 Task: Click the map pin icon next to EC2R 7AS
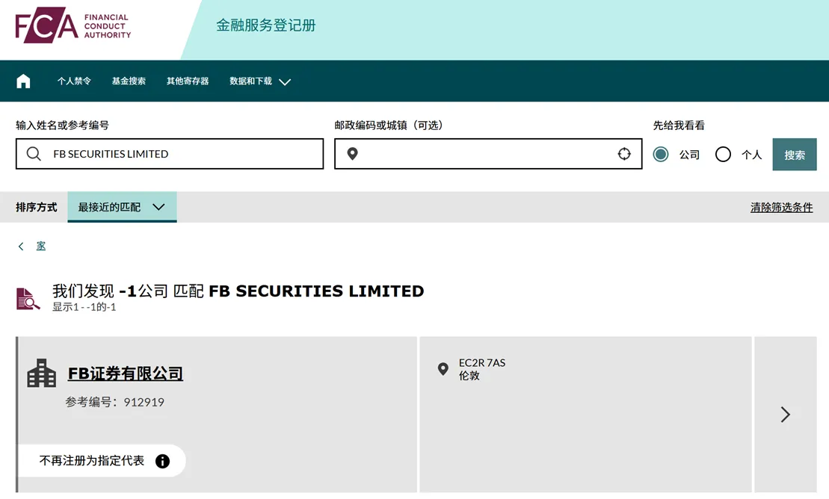tap(443, 369)
